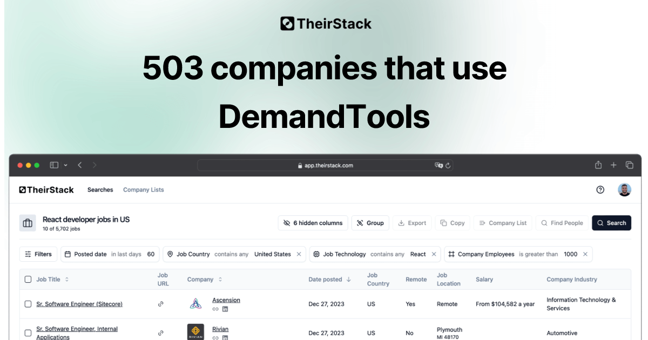Open the Sr. Software Engineer (Sitecore) job link
This screenshot has height=340, width=648.
click(79, 304)
